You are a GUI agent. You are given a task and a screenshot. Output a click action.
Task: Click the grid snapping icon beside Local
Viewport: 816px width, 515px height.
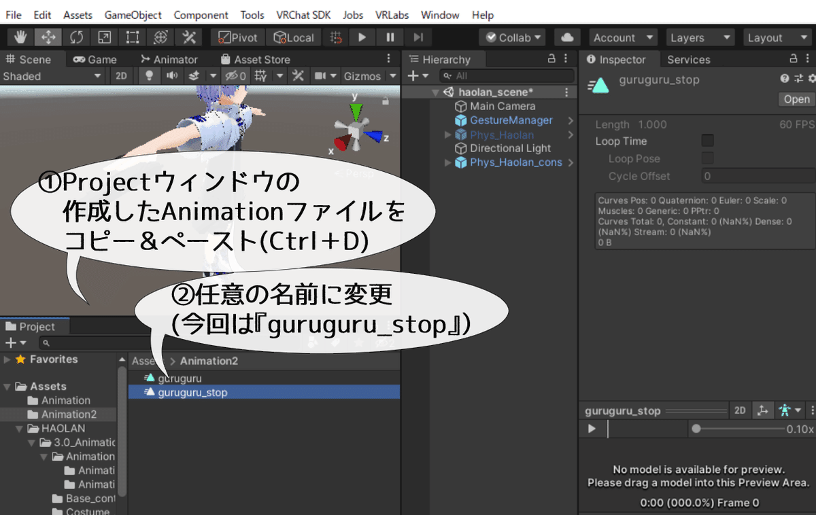335,37
